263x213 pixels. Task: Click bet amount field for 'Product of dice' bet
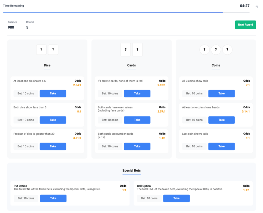pyautogui.click(x=26, y=146)
